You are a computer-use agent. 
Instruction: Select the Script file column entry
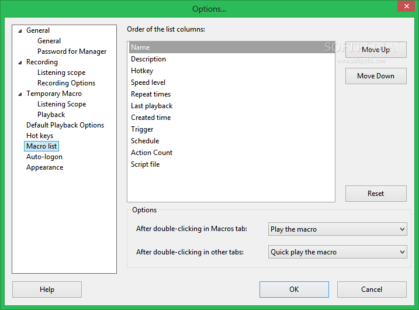[232, 164]
